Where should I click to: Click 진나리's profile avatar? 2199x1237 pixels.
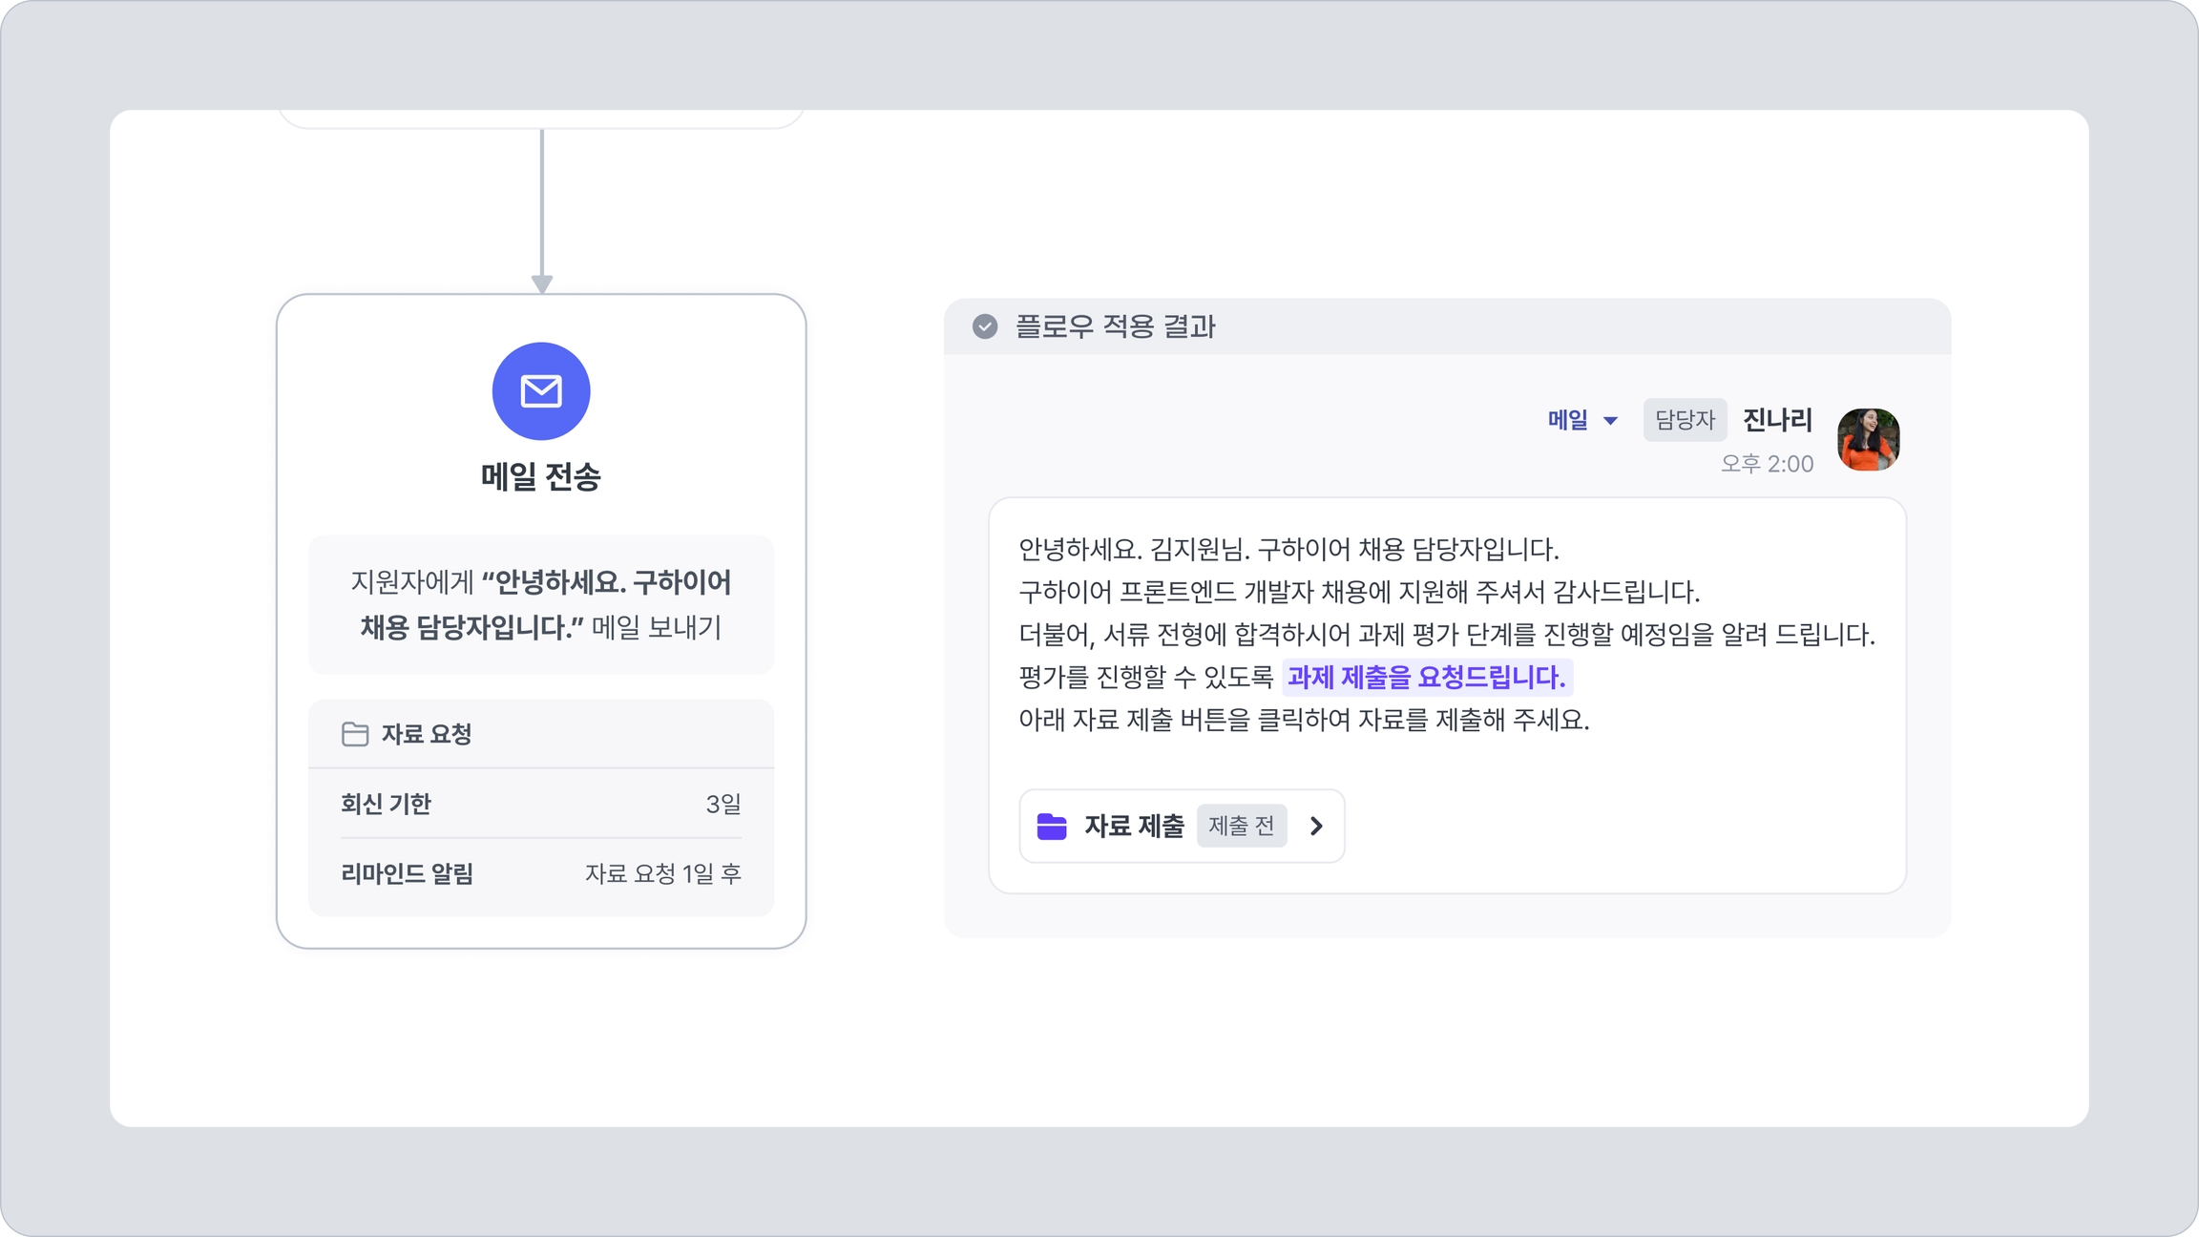point(1868,440)
